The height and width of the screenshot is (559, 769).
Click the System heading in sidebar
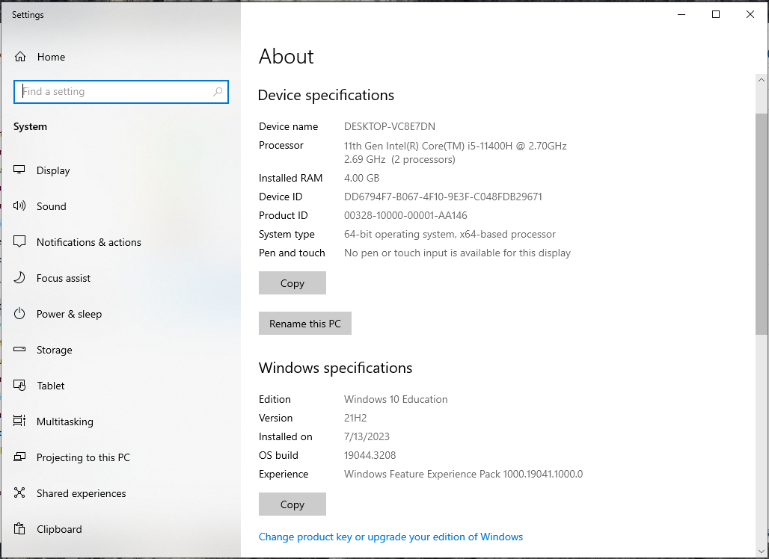pos(30,126)
